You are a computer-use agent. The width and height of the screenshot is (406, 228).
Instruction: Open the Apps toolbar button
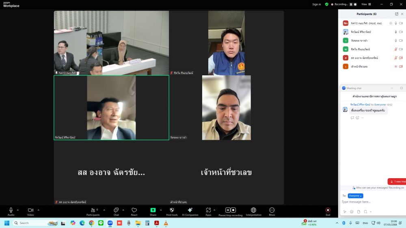pos(208,211)
